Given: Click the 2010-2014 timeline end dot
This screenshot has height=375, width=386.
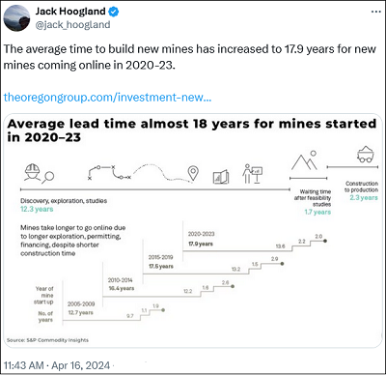Looking at the screenshot, I should (233, 286).
